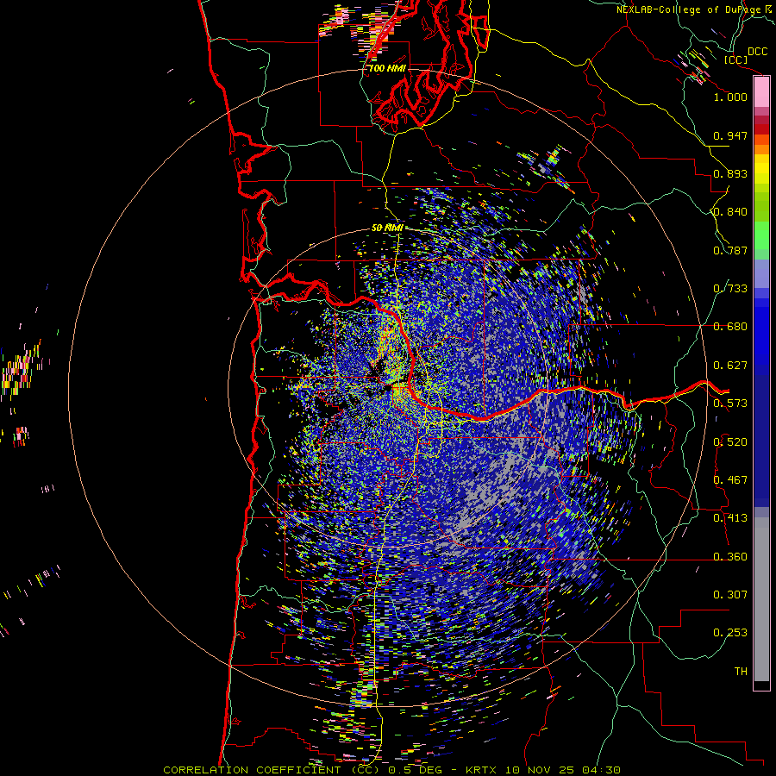776x776 pixels.
Task: Click the 0.733 legend value
Action: point(730,289)
